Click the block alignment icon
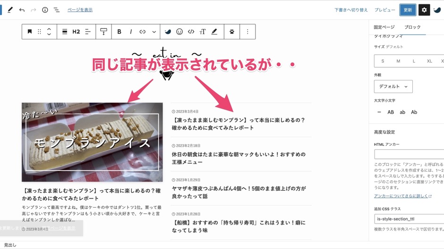The width and height of the screenshot is (444, 249). (x=65, y=32)
